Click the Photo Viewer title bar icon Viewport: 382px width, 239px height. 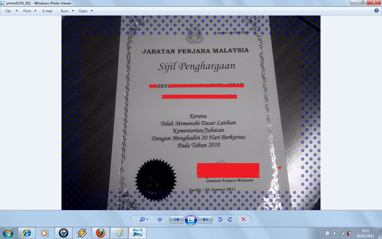3,3
